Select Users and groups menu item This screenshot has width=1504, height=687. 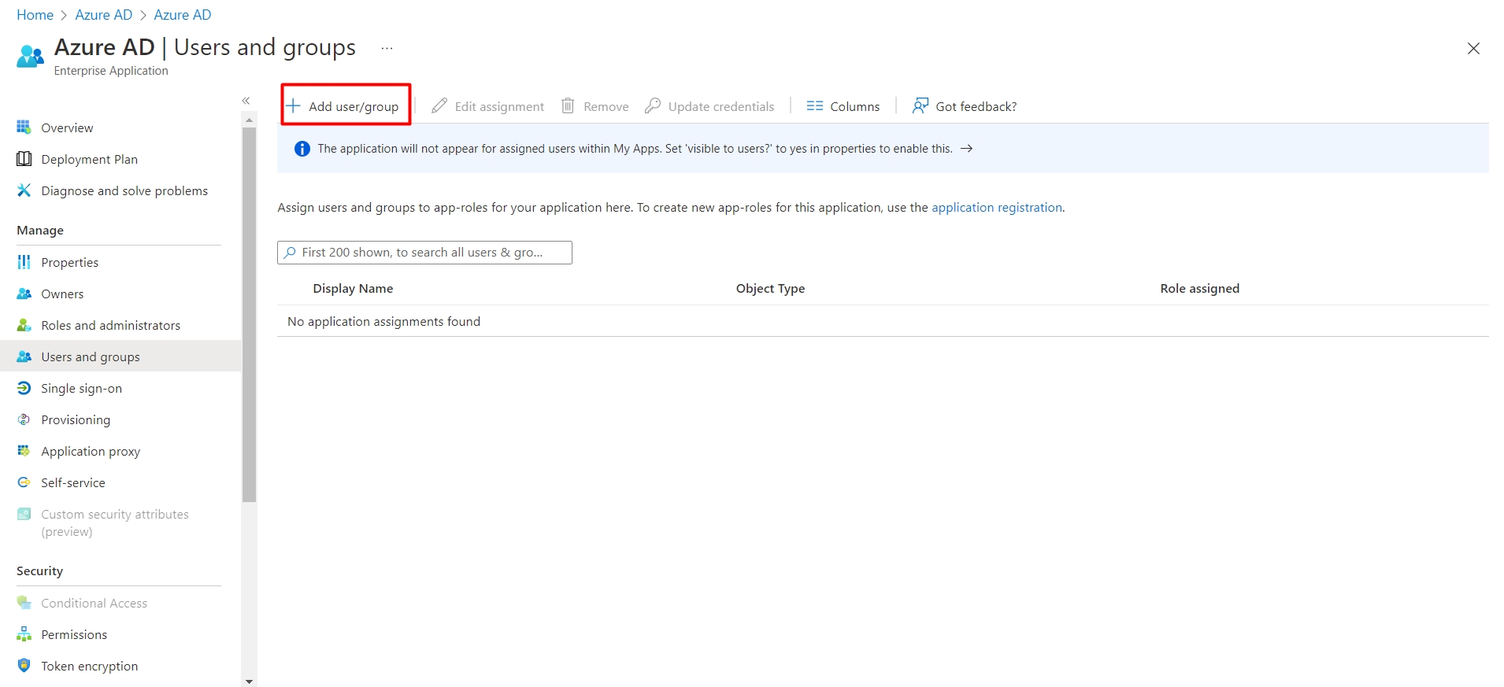[120, 356]
